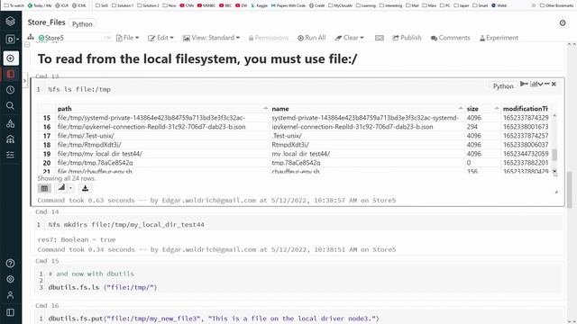Open the keyboard shortcuts icon
577x324 pixels.
tap(380, 38)
